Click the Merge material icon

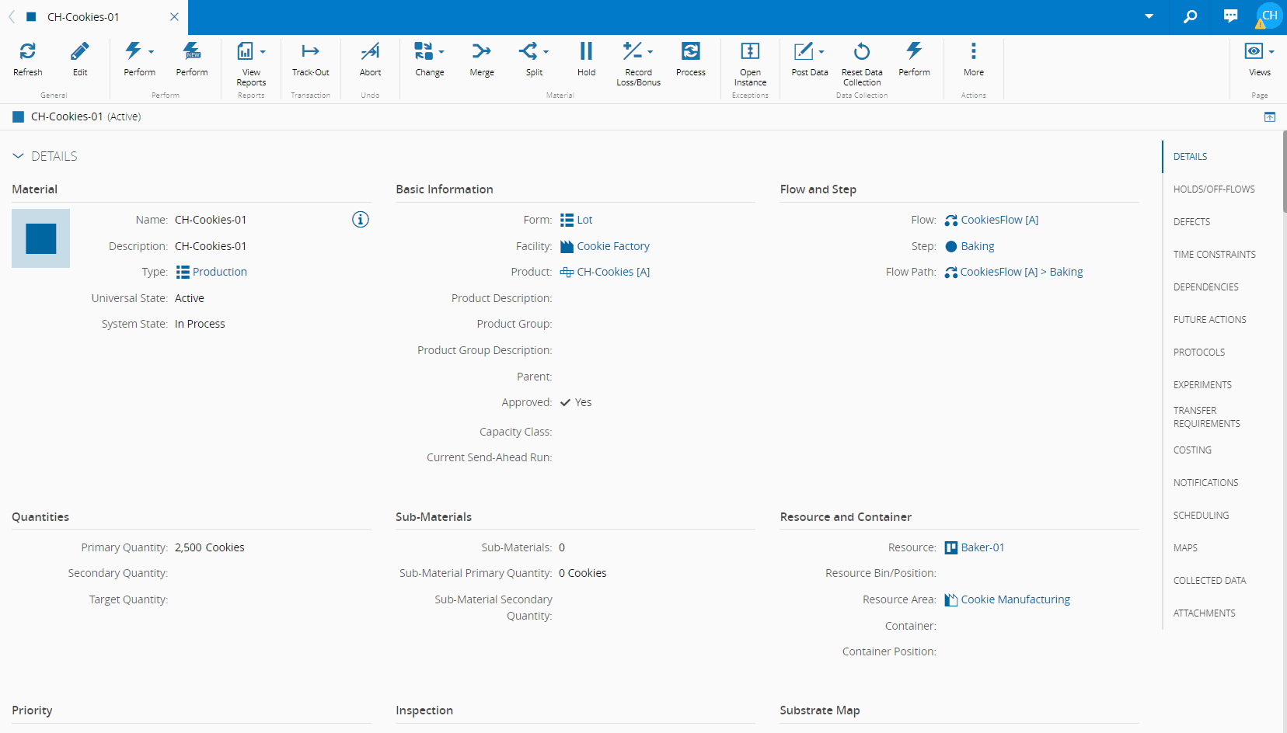coord(481,52)
